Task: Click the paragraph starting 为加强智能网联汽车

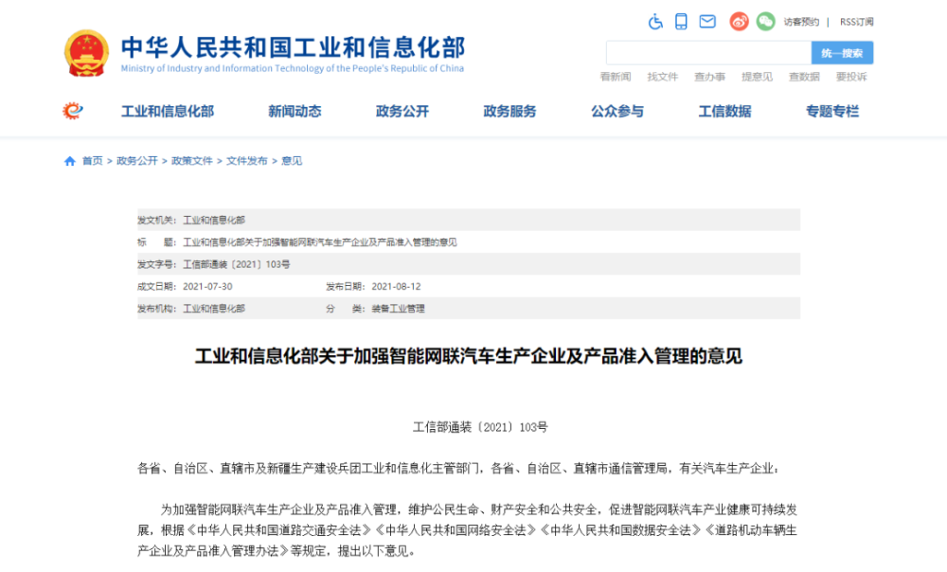Action: click(x=467, y=529)
